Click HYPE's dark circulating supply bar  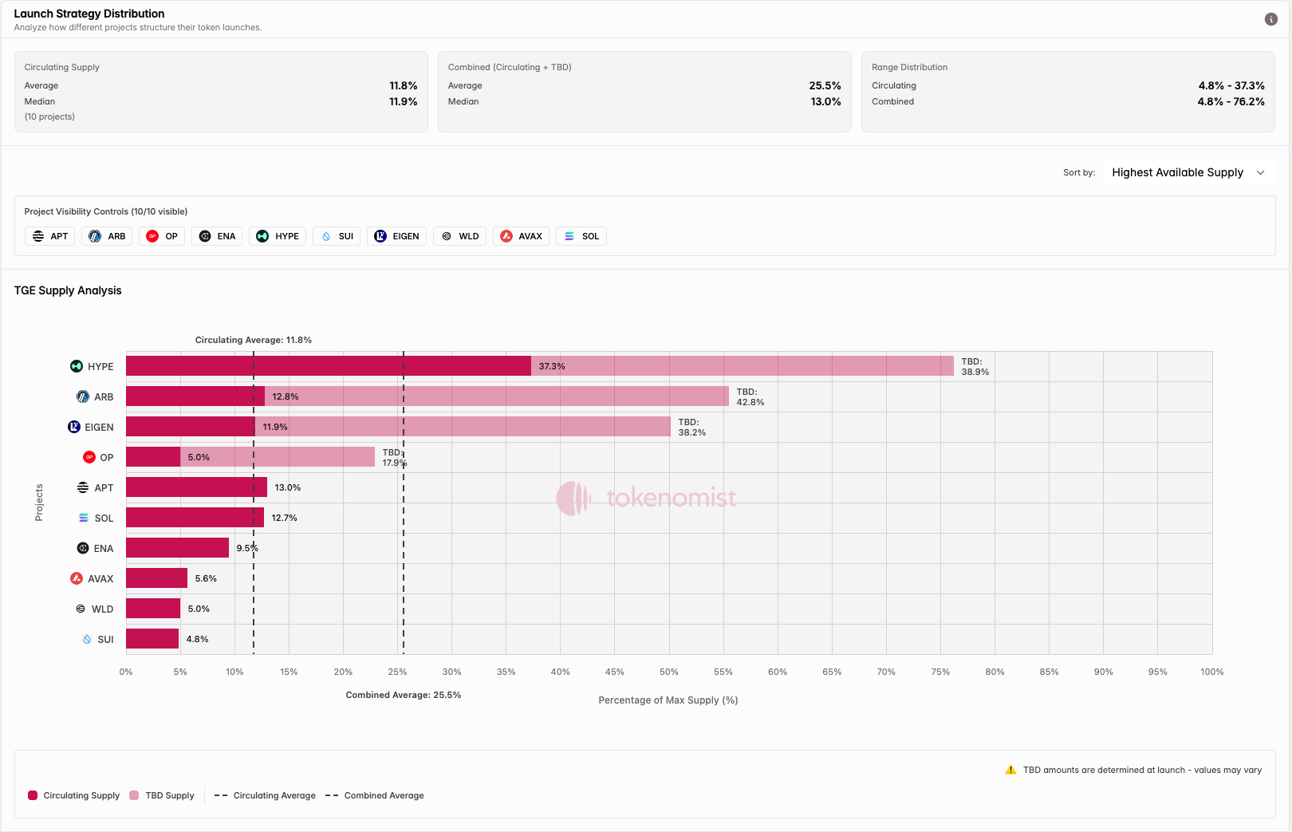point(327,366)
